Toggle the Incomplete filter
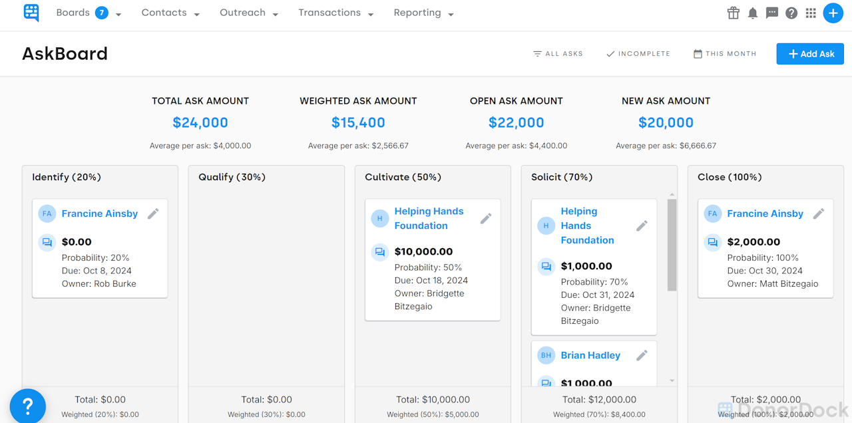This screenshot has width=852, height=423. pyautogui.click(x=638, y=54)
